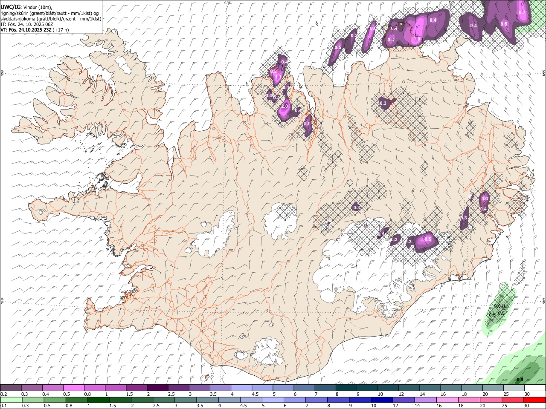
Task: Click the '2.0' snowfall value in north Iceland
Action: (285, 107)
